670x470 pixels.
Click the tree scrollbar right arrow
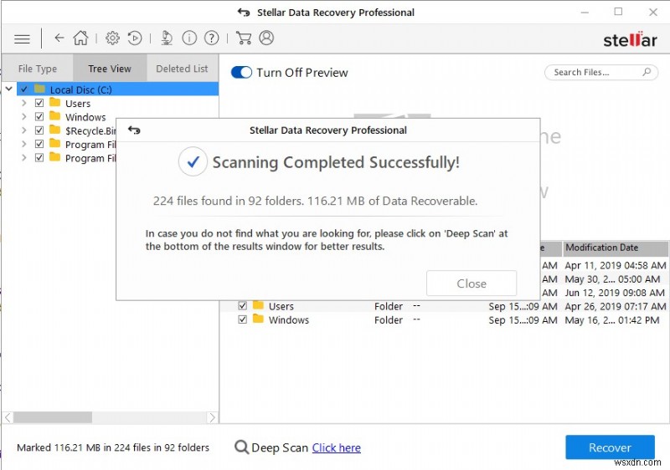tap(213, 417)
